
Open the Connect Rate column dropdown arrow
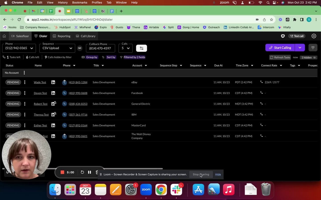tap(281, 65)
